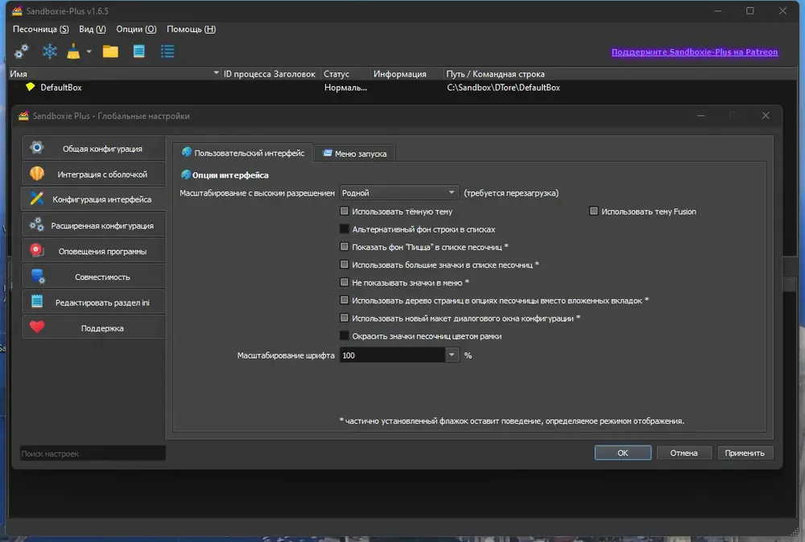Open the Песочница menu
This screenshot has height=542, width=805.
[x=40, y=29]
